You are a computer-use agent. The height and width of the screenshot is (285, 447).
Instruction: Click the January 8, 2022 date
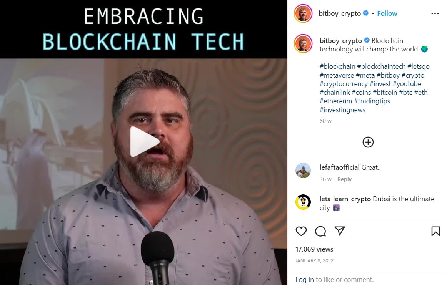pos(314,260)
